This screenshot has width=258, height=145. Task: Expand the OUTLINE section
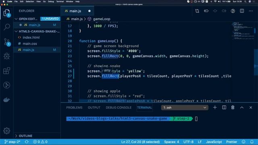pyautogui.click(x=24, y=136)
